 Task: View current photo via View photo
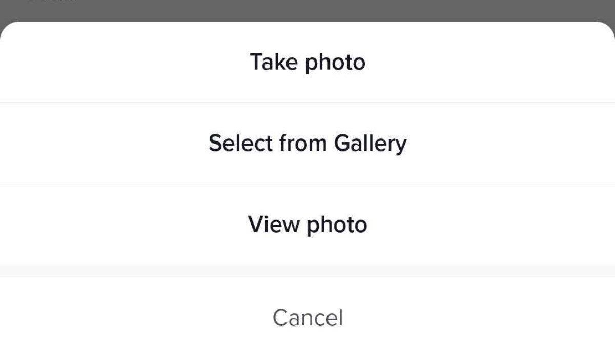(x=307, y=225)
